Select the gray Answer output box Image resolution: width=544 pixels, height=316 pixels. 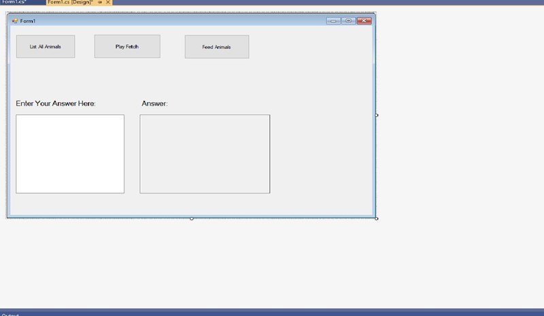pos(205,154)
